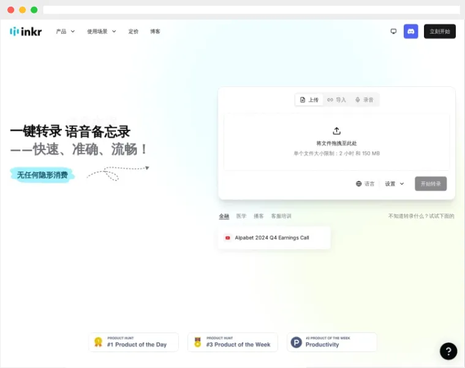Viewport: 465px width, 368px height.
Task: Click the YouTube icon beside Alphabet call
Action: 228,238
